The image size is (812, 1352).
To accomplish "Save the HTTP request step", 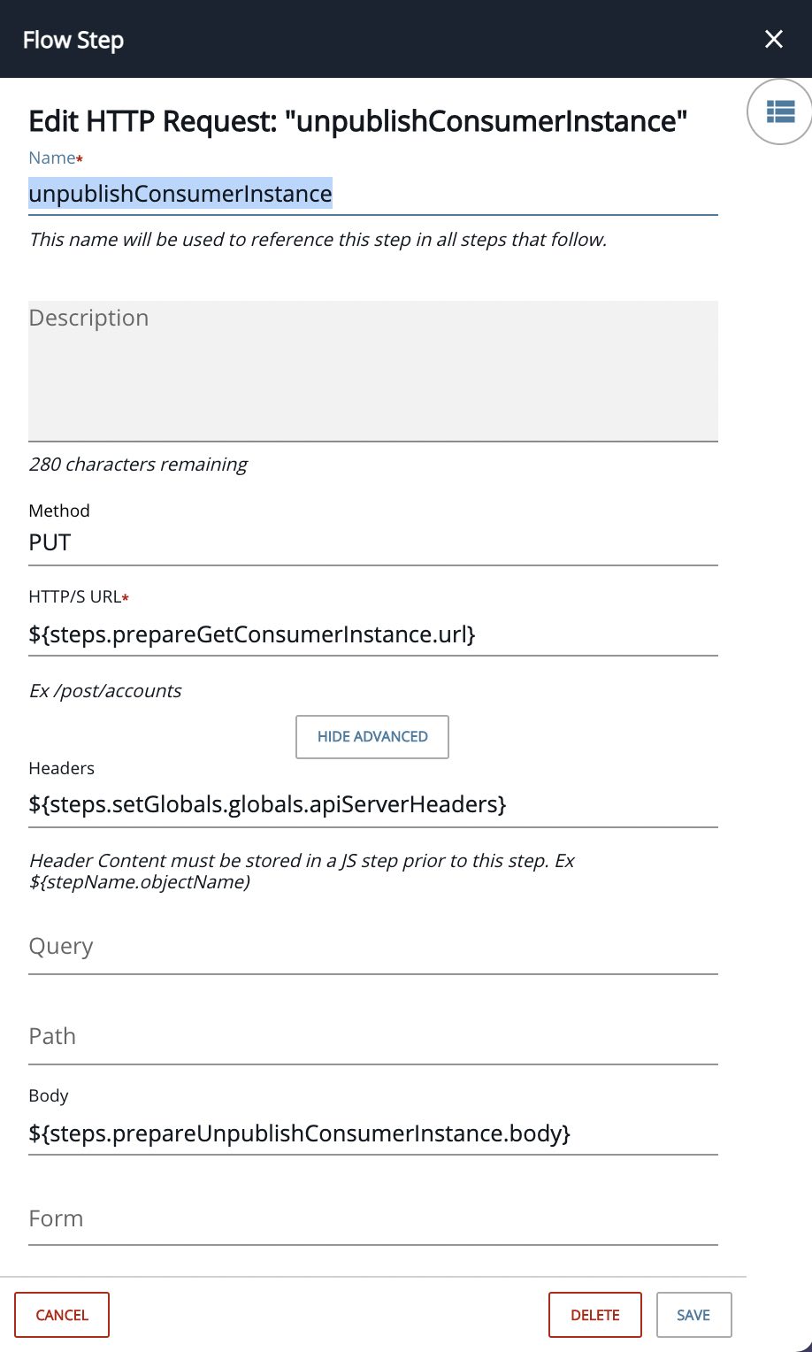I will point(693,1315).
